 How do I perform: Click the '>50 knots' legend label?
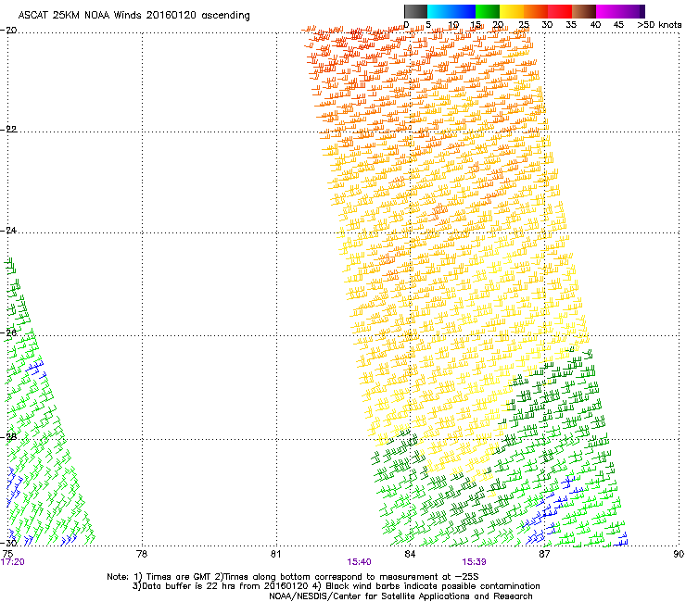[659, 25]
